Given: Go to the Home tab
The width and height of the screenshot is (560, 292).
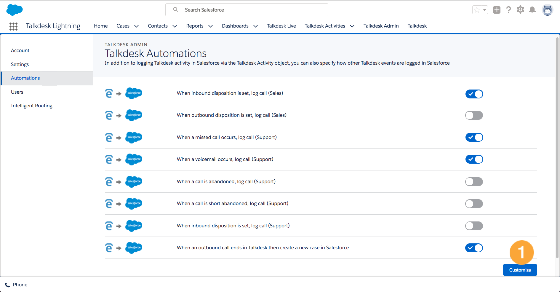Looking at the screenshot, I should (101, 26).
